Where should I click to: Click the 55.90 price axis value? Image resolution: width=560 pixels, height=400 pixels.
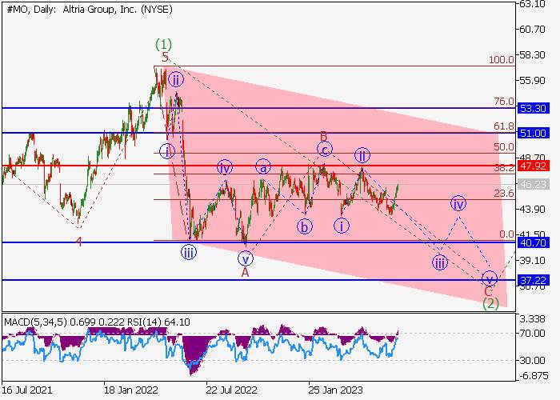532,80
